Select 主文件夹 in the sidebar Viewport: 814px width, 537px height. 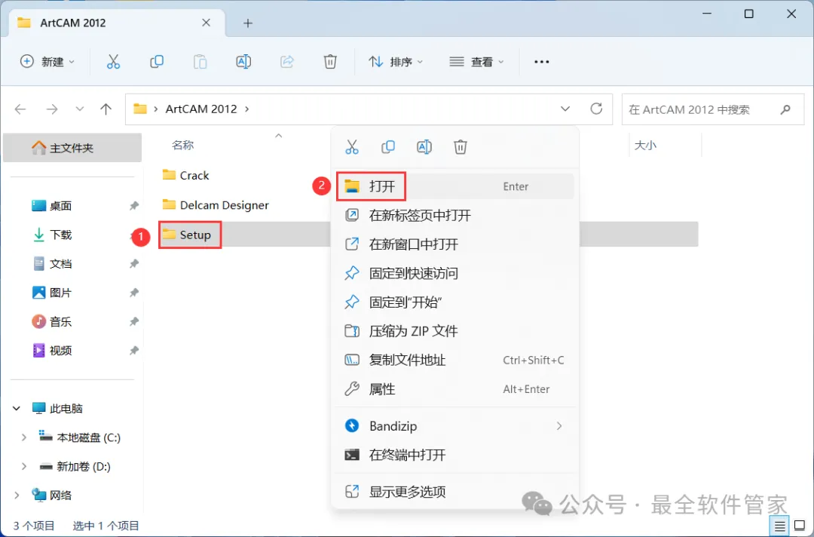pyautogui.click(x=72, y=148)
